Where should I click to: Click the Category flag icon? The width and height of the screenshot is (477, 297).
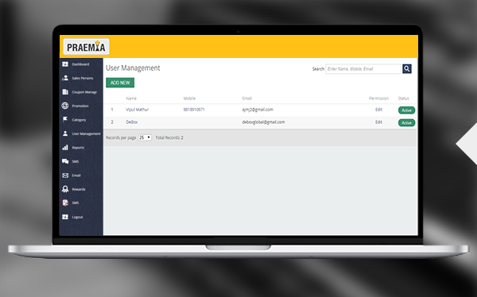click(x=65, y=119)
